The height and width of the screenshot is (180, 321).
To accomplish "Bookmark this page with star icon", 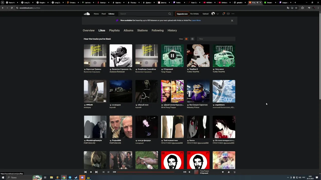I will tap(296, 8).
